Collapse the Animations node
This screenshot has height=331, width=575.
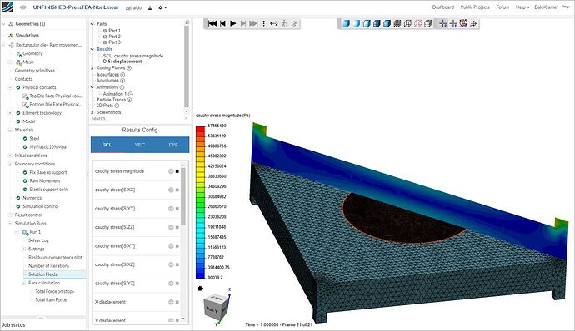[x=92, y=87]
